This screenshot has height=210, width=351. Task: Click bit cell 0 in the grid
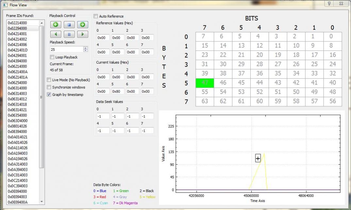(333, 37)
